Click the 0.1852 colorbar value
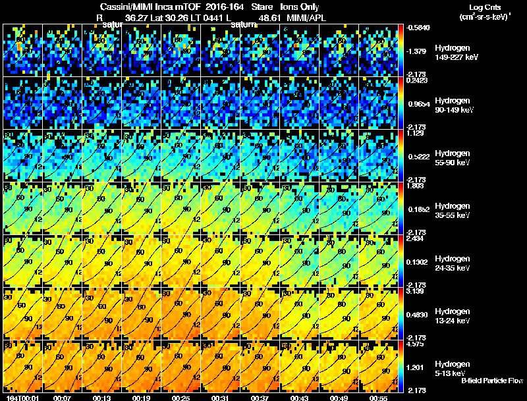The image size is (527, 401). (x=419, y=209)
